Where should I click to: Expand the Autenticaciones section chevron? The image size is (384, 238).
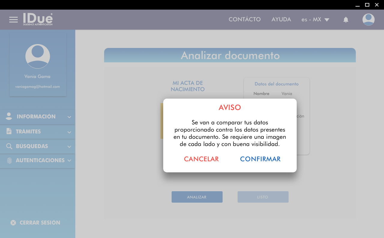pos(69,160)
